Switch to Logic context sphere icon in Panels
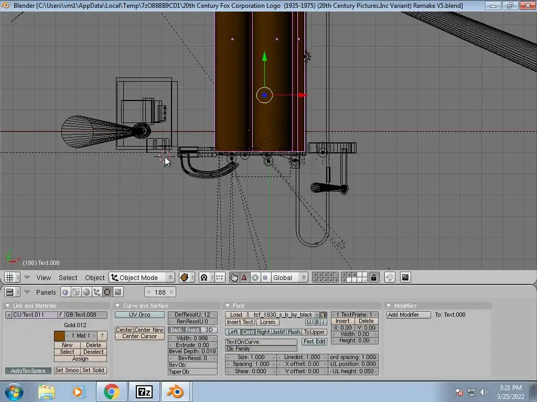Image resolution: width=537 pixels, height=402 pixels. [65, 292]
